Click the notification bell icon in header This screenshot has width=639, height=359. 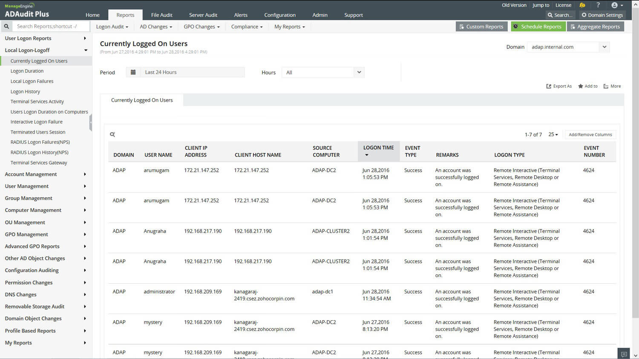582,5
